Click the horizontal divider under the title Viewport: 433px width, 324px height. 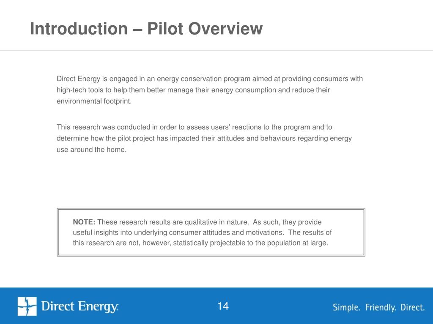pyautogui.click(x=216, y=51)
